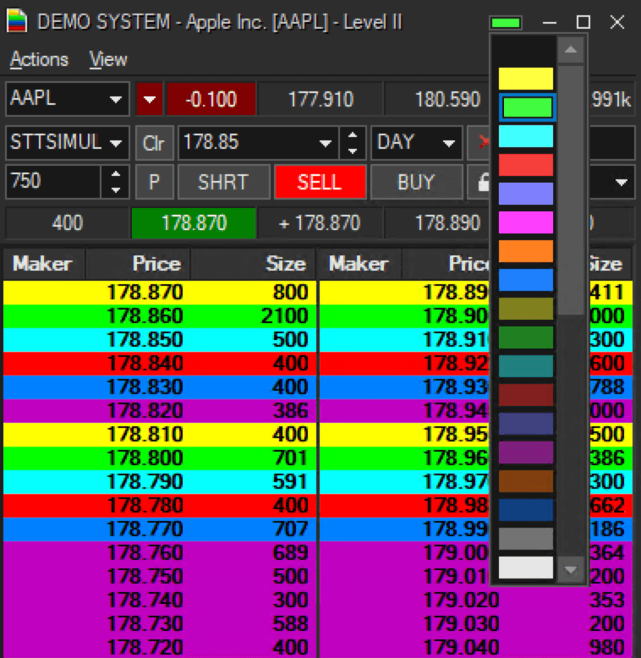641x658 pixels.
Task: Select the black swatch at list top
Action: (x=526, y=51)
